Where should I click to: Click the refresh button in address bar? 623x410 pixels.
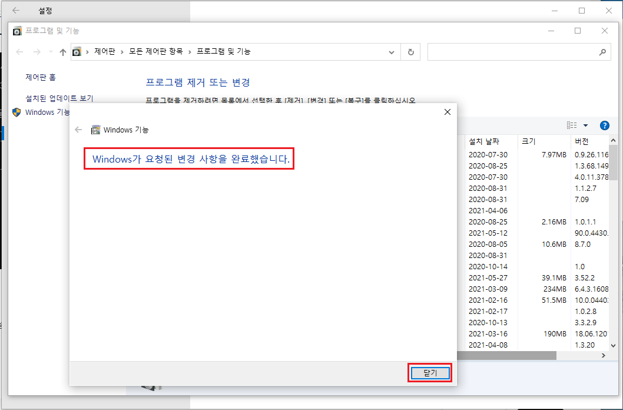(411, 52)
